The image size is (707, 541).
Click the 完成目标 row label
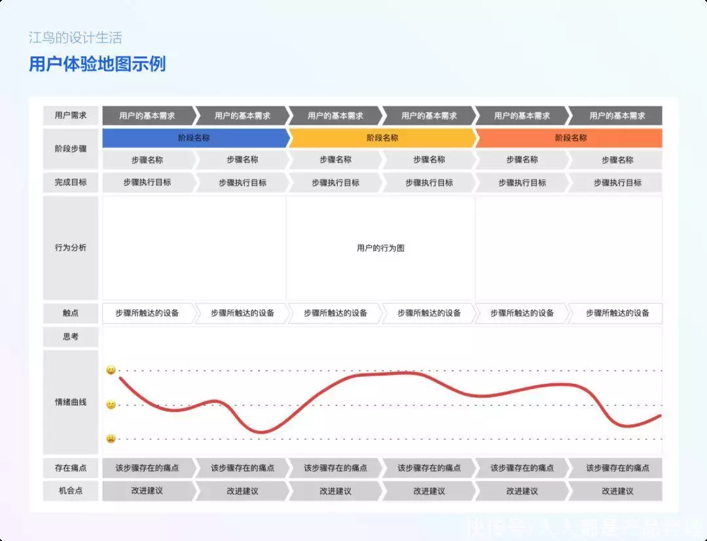[71, 182]
